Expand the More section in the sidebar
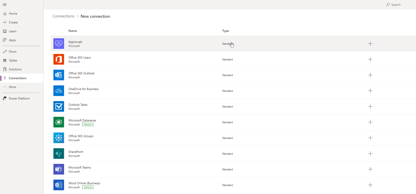Screen dimensions: 416x194 4,87
